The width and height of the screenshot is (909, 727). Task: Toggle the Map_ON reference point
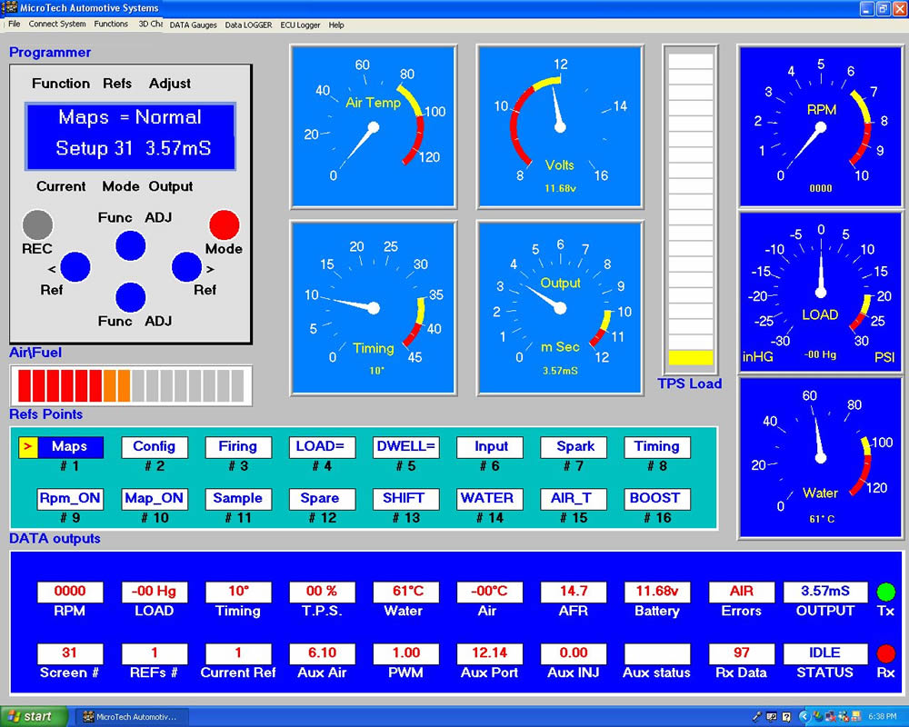(x=154, y=498)
